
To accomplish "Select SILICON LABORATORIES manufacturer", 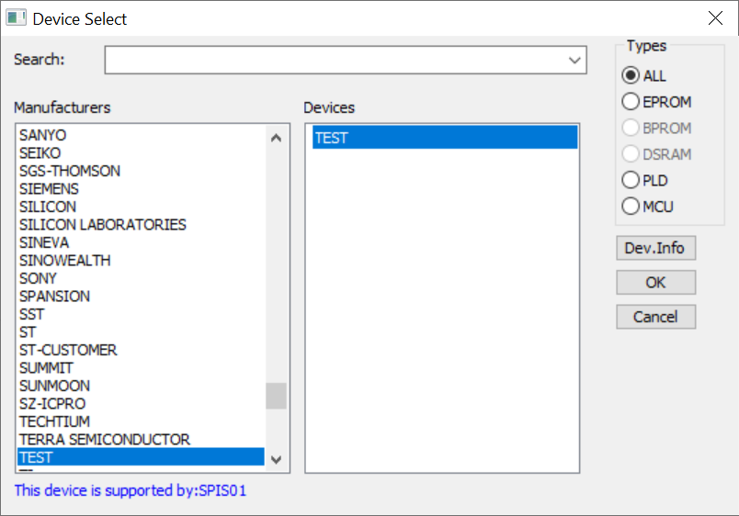I will 141,225.
